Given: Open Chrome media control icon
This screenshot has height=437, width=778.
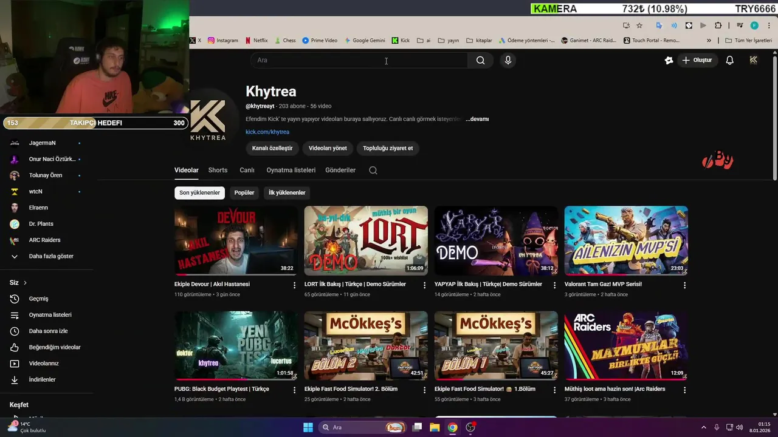Looking at the screenshot, I should point(740,25).
